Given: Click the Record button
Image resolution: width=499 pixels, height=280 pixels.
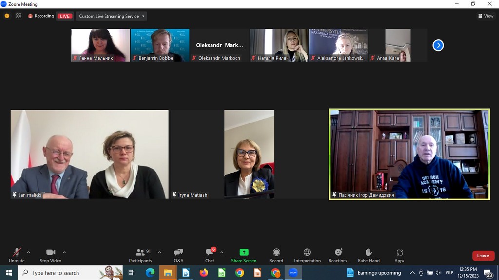Looking at the screenshot, I should [x=276, y=255].
